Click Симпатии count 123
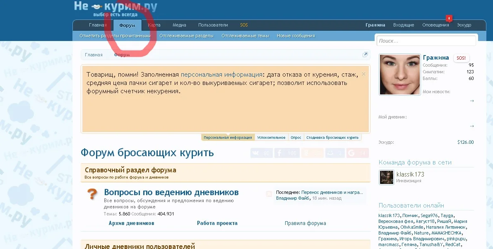493x249 pixels. 470,72
